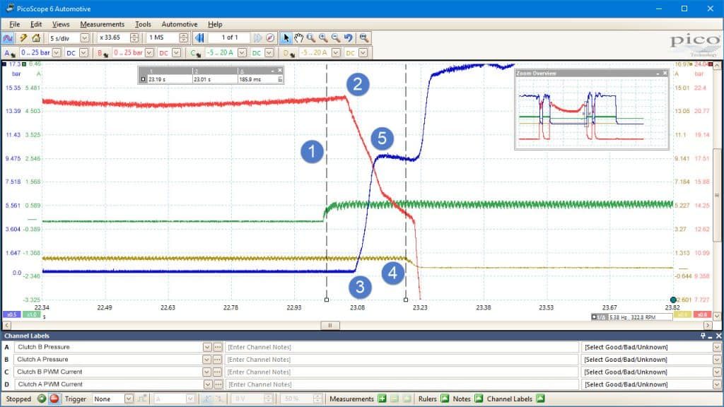724x407 pixels.
Task: Open the buffer navigator compass icon
Action: (x=271, y=38)
